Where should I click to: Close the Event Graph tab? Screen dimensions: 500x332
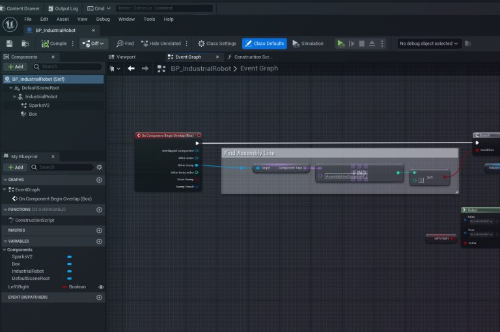(x=217, y=57)
